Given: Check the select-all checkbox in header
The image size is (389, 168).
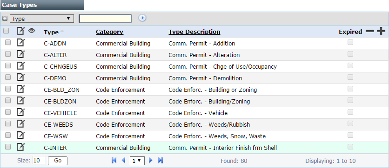Looking at the screenshot, I should tap(6, 31).
